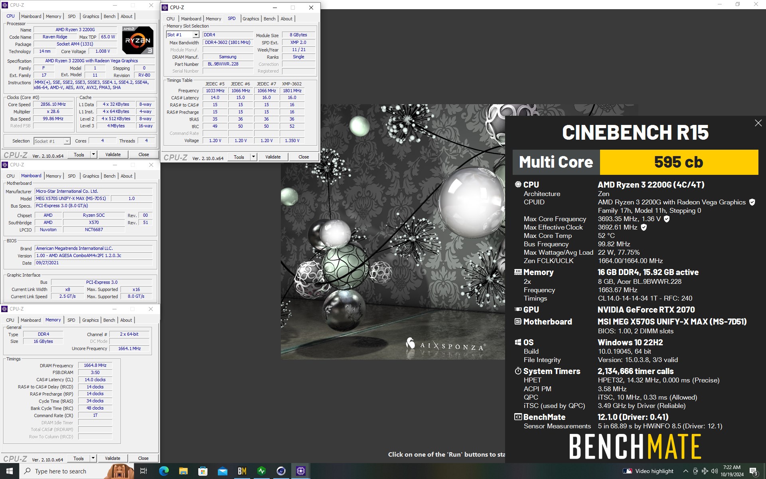This screenshot has width=766, height=479.
Task: Click the green activity monitor taskbar icon
Action: tap(261, 471)
